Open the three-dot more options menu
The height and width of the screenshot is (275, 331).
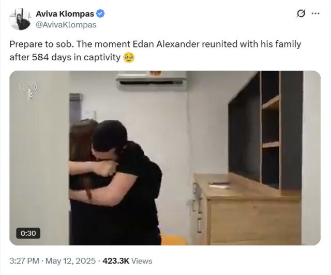(x=315, y=13)
